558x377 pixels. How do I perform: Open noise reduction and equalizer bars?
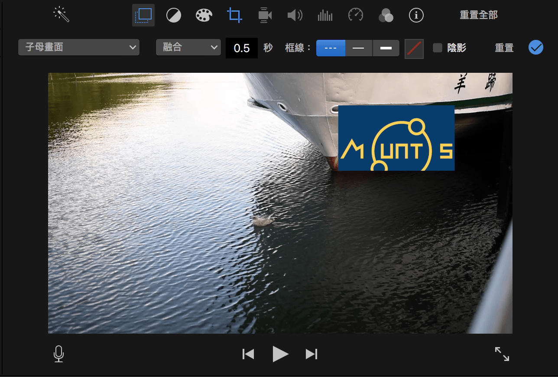[325, 16]
